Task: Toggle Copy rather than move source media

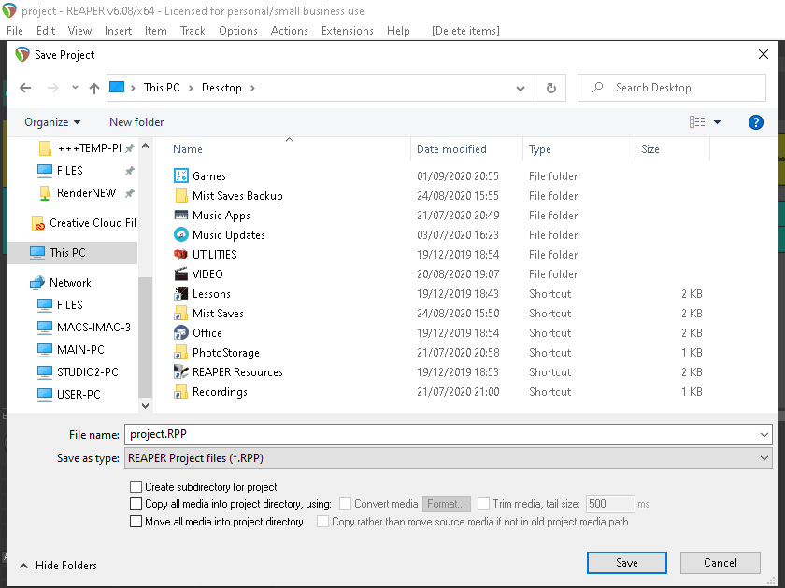Action: [x=323, y=522]
